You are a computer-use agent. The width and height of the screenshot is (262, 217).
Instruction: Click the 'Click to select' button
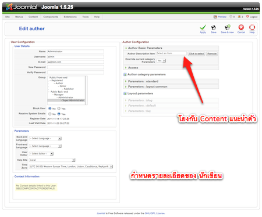[196, 53]
